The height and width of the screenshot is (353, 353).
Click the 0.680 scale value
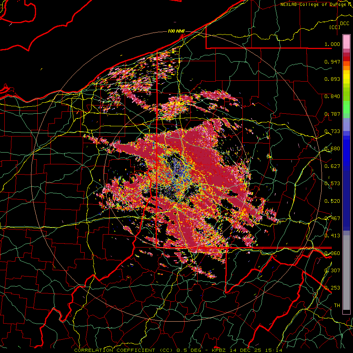pos(332,148)
